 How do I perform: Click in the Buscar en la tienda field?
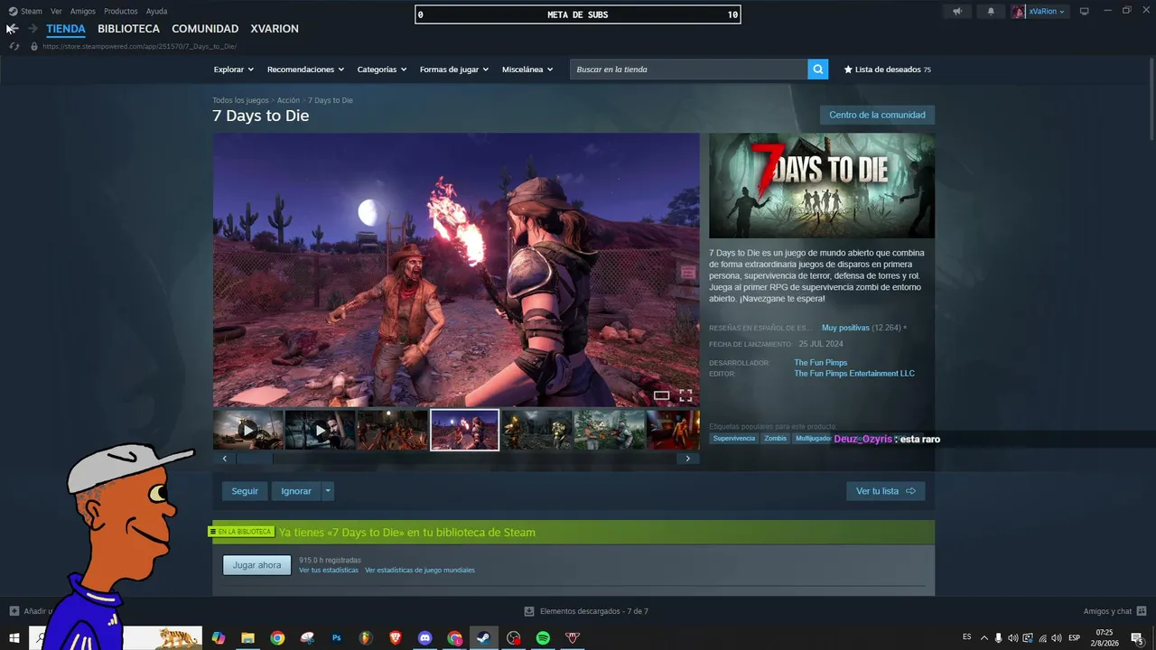click(x=688, y=70)
